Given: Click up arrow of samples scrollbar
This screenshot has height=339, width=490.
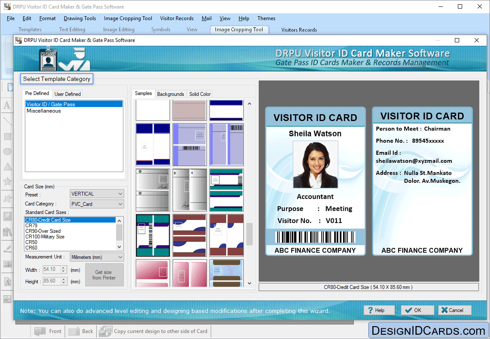Looking at the screenshot, I should [x=249, y=104].
